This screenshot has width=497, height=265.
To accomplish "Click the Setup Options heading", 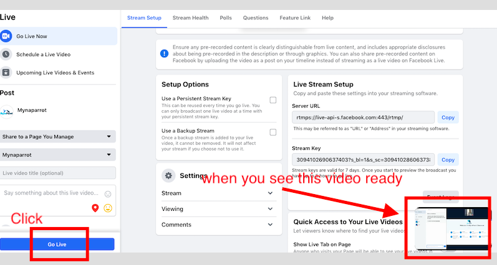I will (x=185, y=85).
